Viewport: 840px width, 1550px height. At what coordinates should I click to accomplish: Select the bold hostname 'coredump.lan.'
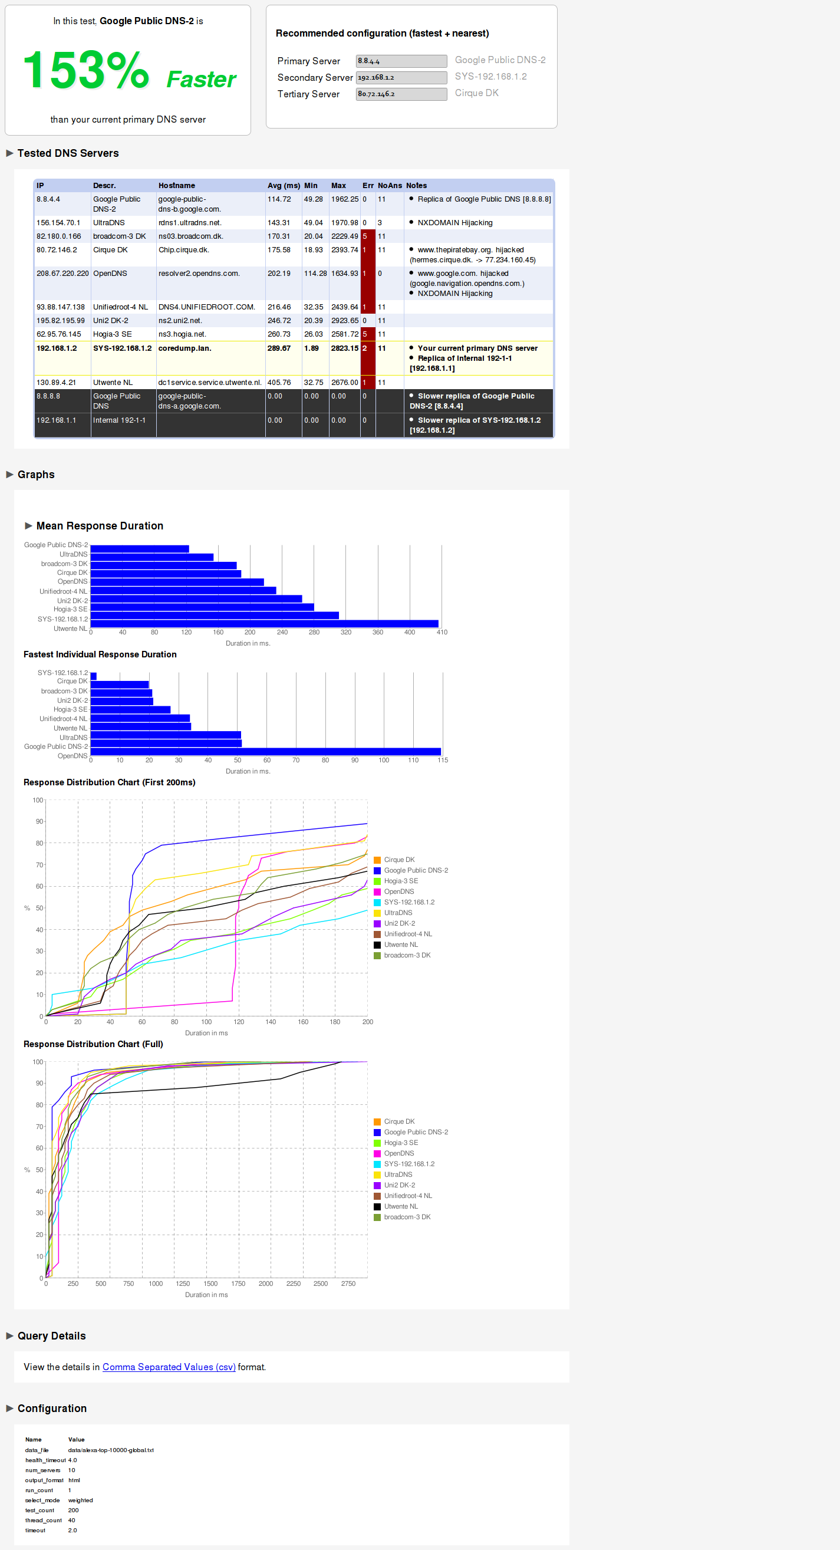[185, 348]
